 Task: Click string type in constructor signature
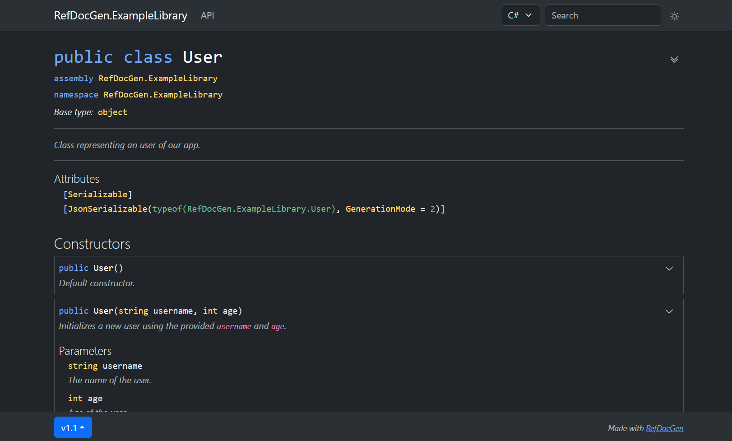133,311
